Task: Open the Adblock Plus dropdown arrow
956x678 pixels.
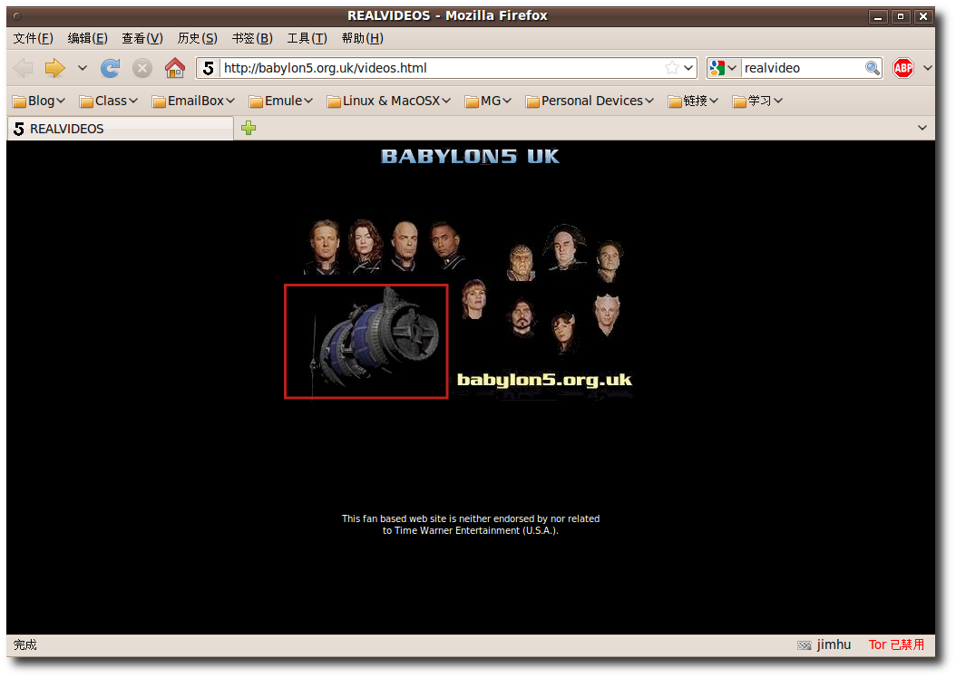Action: (x=927, y=68)
